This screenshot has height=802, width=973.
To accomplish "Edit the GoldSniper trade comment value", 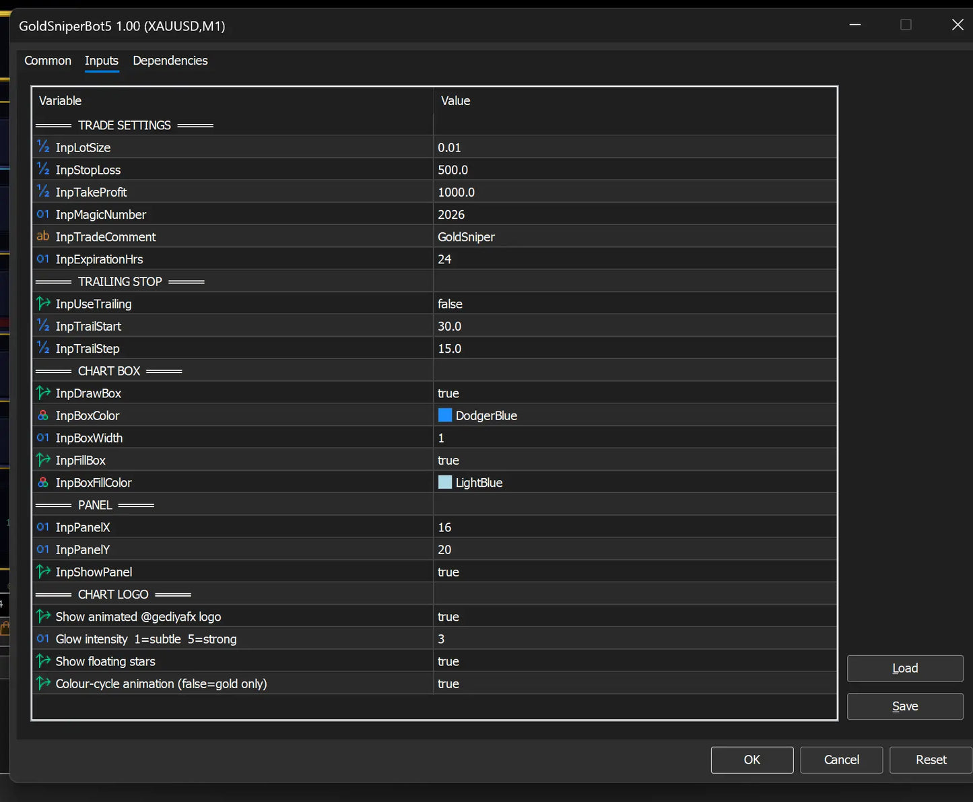I will tap(635, 236).
